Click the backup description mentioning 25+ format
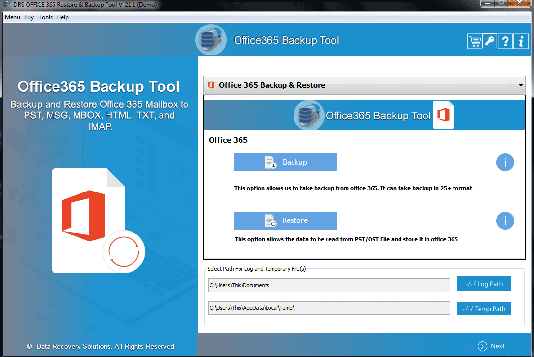This screenshot has width=534, height=357. tap(353, 188)
